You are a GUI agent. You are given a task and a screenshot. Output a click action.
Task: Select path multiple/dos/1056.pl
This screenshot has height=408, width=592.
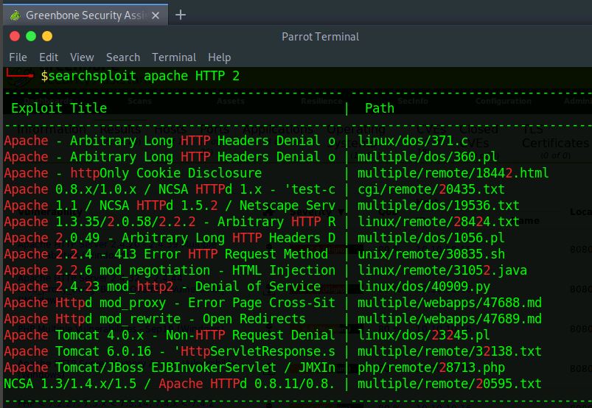[431, 238]
